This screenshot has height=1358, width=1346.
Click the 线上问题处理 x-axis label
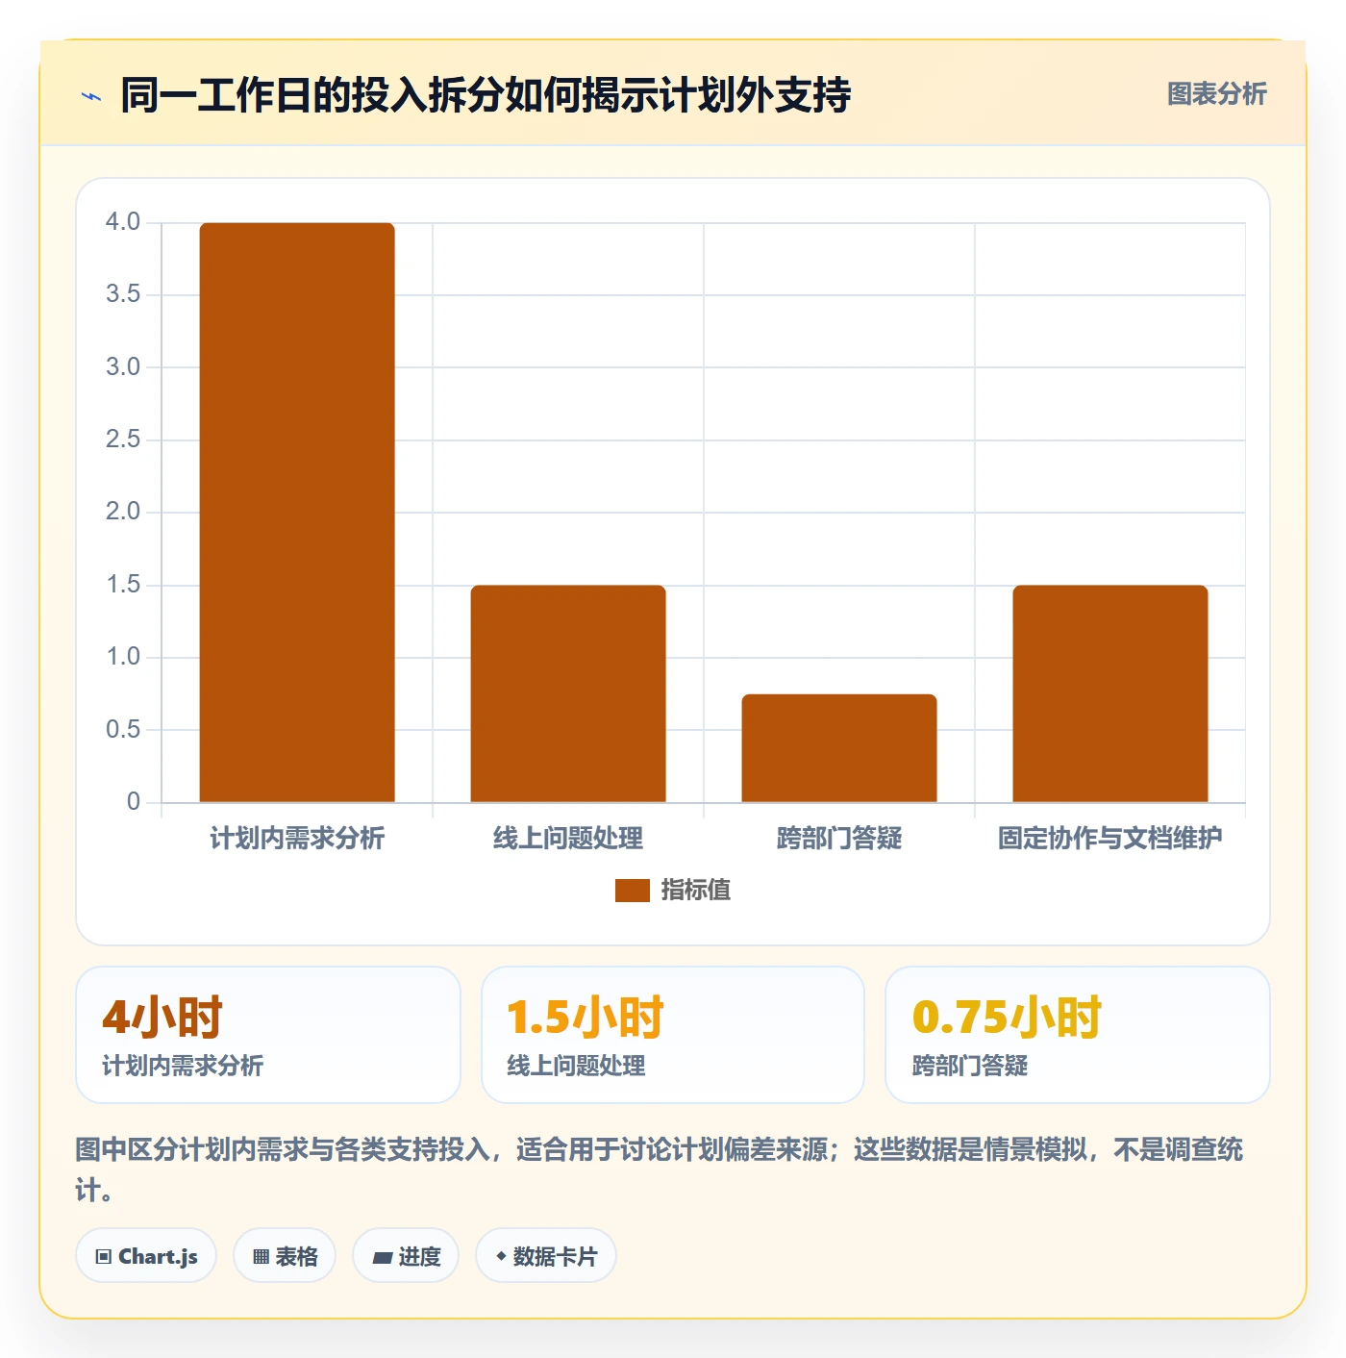click(568, 839)
